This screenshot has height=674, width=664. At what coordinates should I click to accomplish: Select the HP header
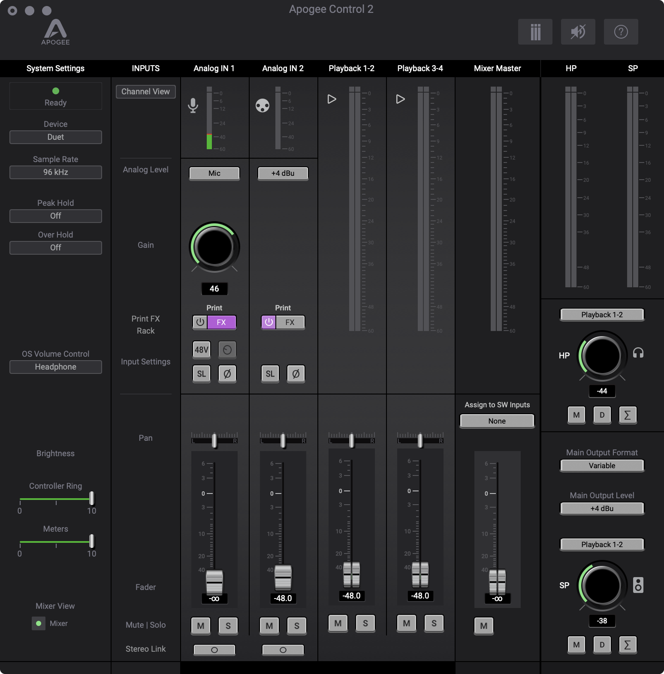(x=571, y=68)
